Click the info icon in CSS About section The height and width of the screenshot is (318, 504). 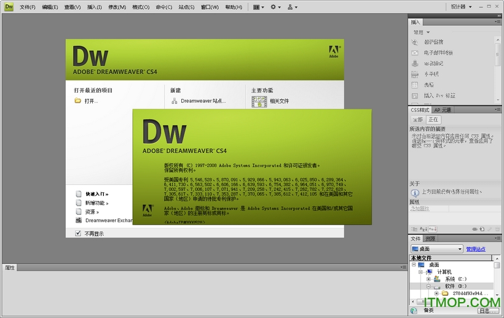coord(415,193)
